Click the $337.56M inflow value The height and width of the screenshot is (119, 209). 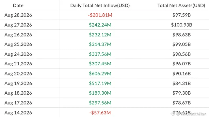(x=100, y=54)
